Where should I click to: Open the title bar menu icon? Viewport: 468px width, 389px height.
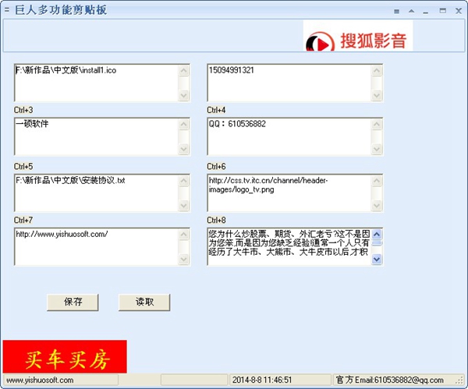[396, 10]
